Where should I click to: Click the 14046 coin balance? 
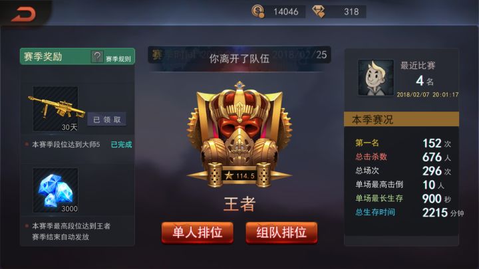(x=285, y=12)
